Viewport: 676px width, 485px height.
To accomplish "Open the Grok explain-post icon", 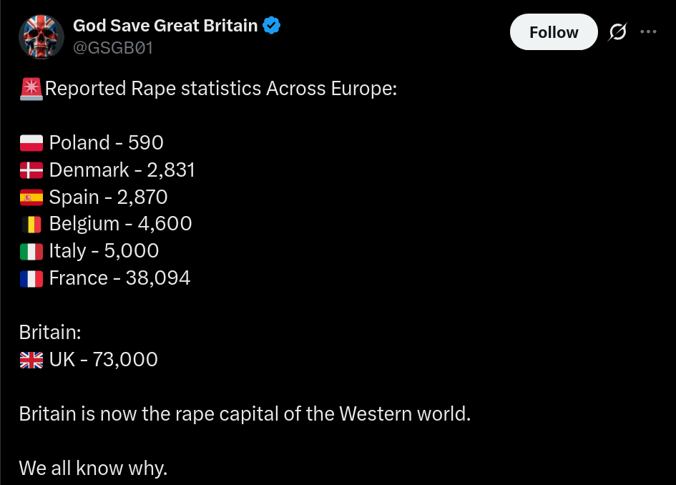I will 617,32.
